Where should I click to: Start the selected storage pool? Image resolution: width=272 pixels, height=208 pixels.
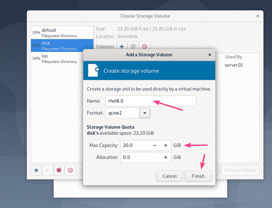[x=47, y=170]
